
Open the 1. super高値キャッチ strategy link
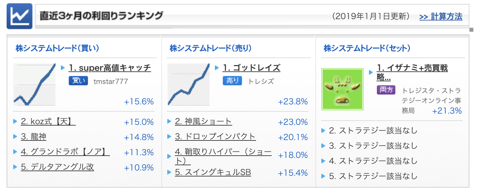(x=110, y=68)
